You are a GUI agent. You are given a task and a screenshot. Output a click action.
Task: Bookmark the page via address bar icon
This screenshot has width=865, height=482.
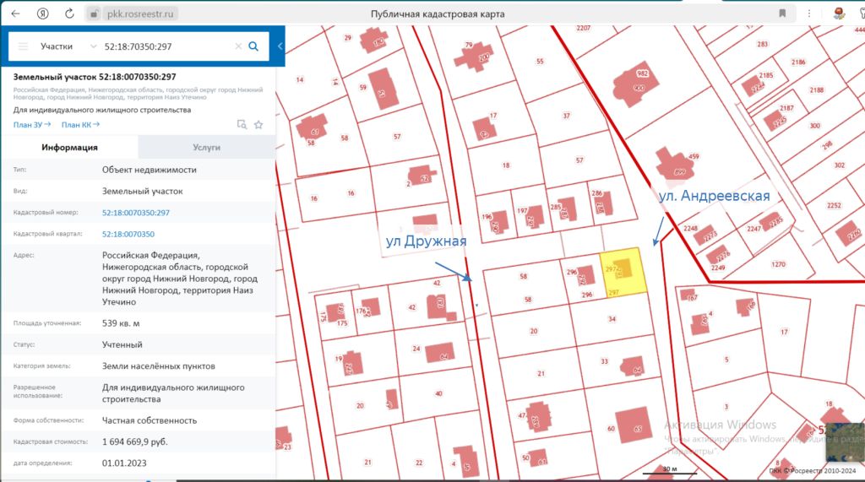(x=782, y=14)
